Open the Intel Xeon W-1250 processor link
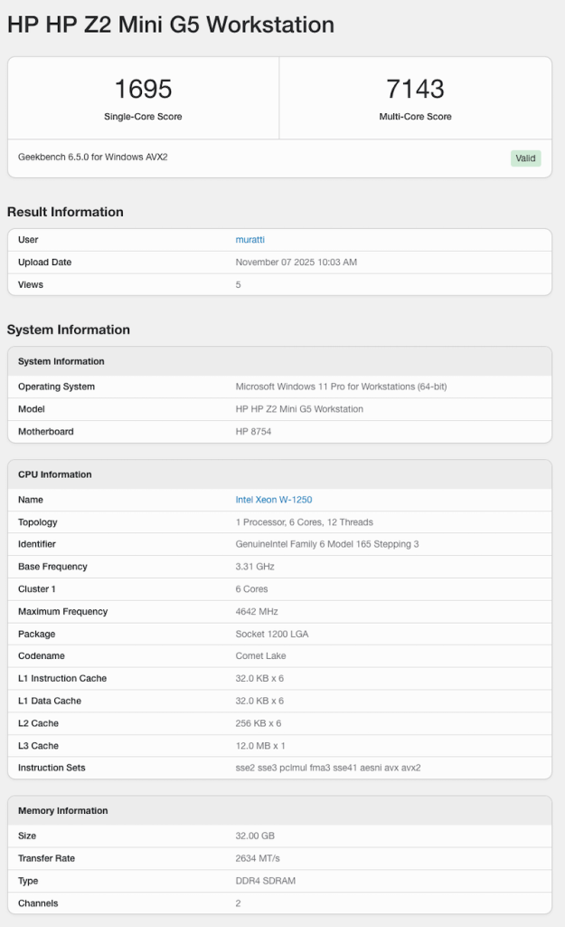565x927 pixels. coord(274,500)
